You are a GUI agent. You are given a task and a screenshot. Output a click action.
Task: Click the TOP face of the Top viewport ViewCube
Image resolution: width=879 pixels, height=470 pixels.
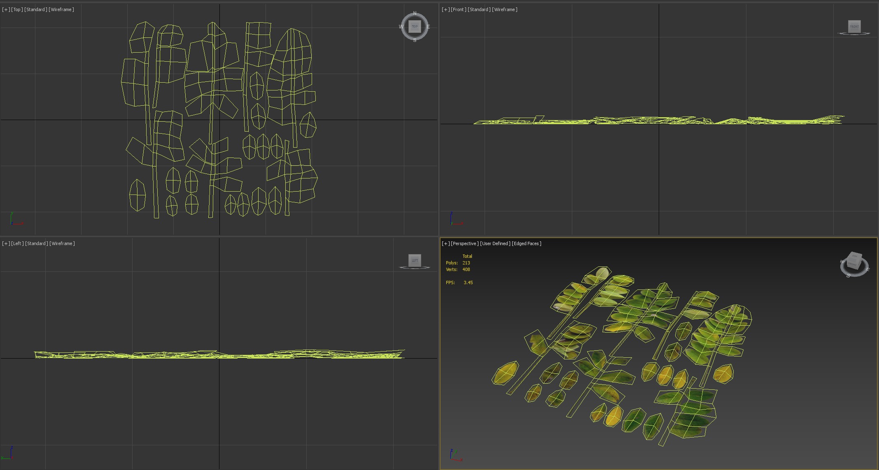pyautogui.click(x=415, y=26)
